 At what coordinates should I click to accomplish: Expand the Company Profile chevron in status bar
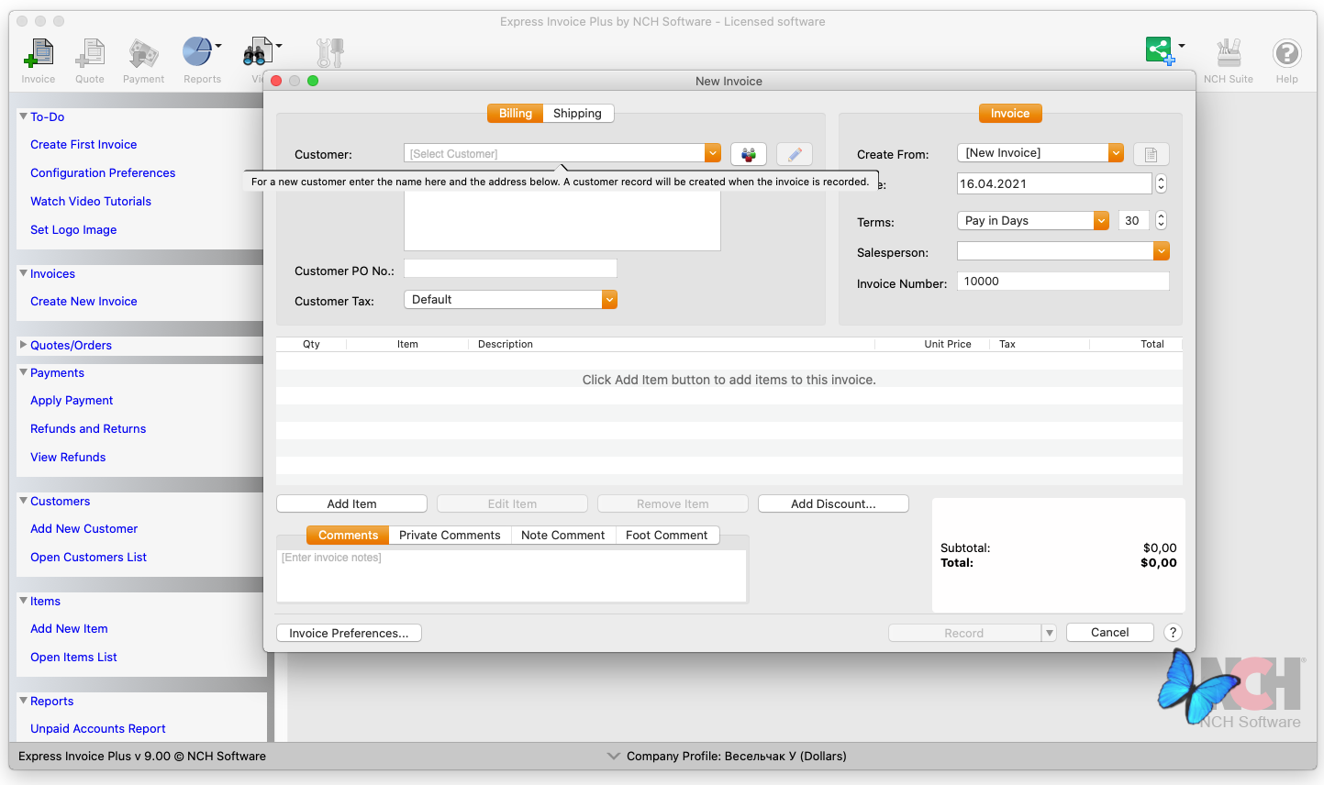click(614, 757)
